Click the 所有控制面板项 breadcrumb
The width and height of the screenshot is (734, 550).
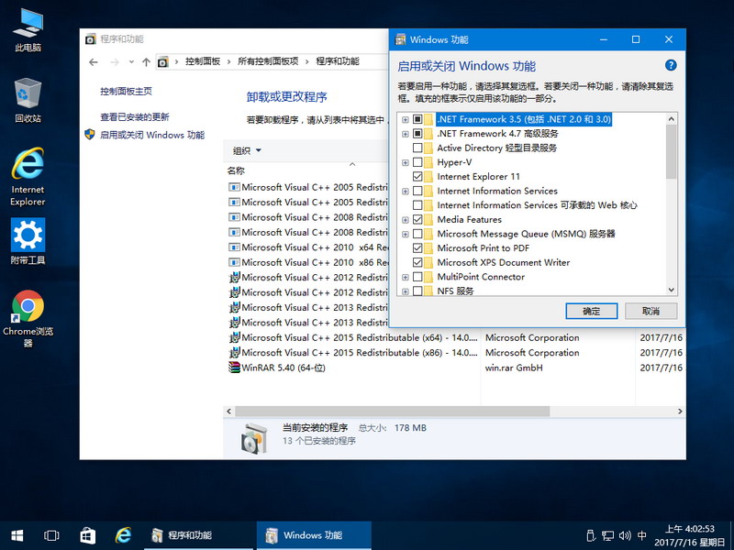(x=268, y=61)
